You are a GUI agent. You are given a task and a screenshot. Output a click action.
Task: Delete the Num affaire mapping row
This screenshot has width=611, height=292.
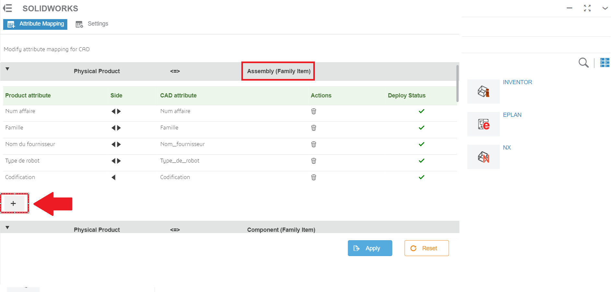point(314,111)
